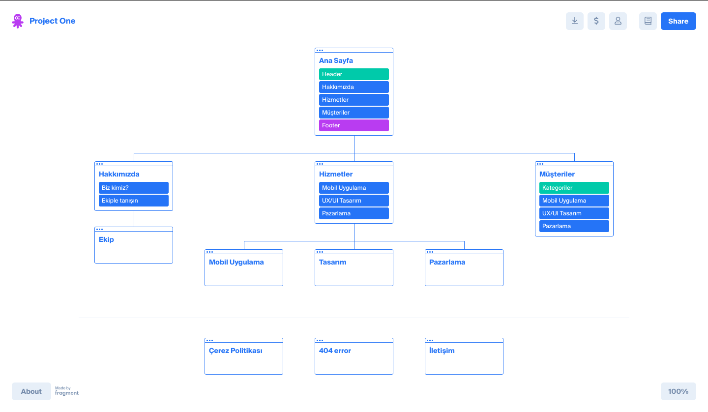Select the green Header block in Ana Sayfa
Screen dimensions: 708x412
click(354, 74)
